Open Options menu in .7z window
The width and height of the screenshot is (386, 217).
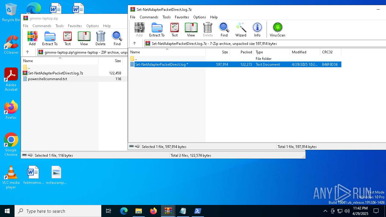coord(200,17)
